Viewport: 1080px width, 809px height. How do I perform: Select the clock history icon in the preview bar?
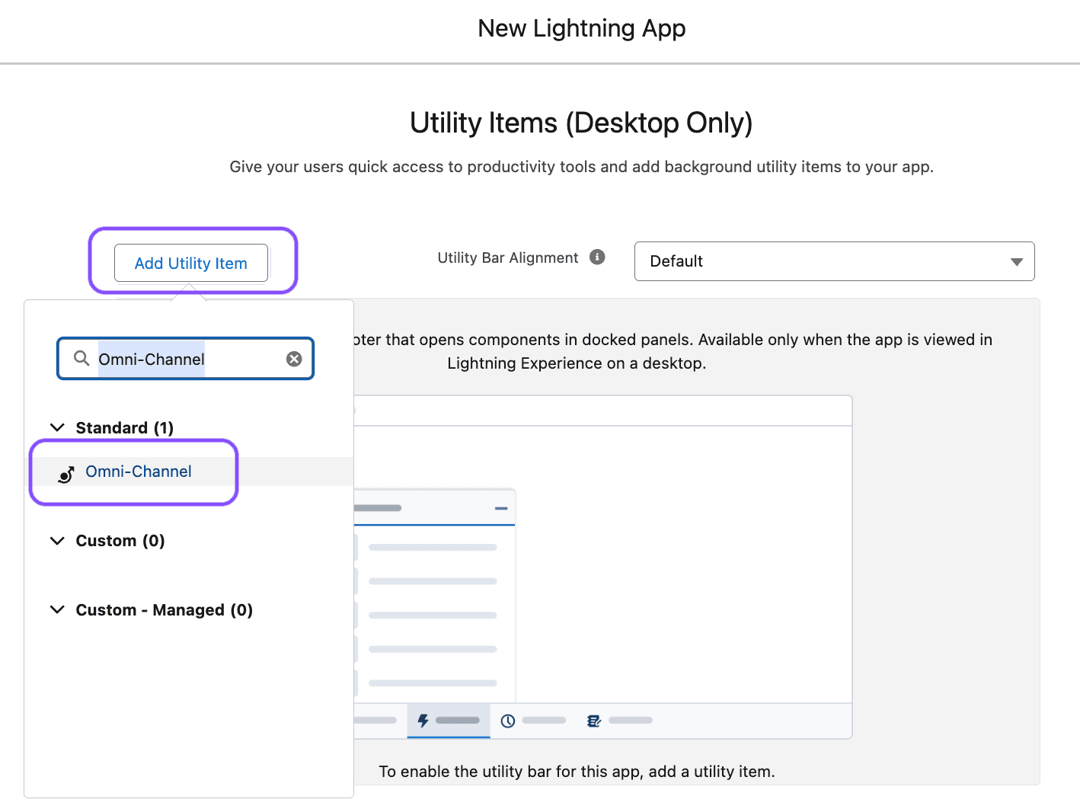tap(507, 720)
